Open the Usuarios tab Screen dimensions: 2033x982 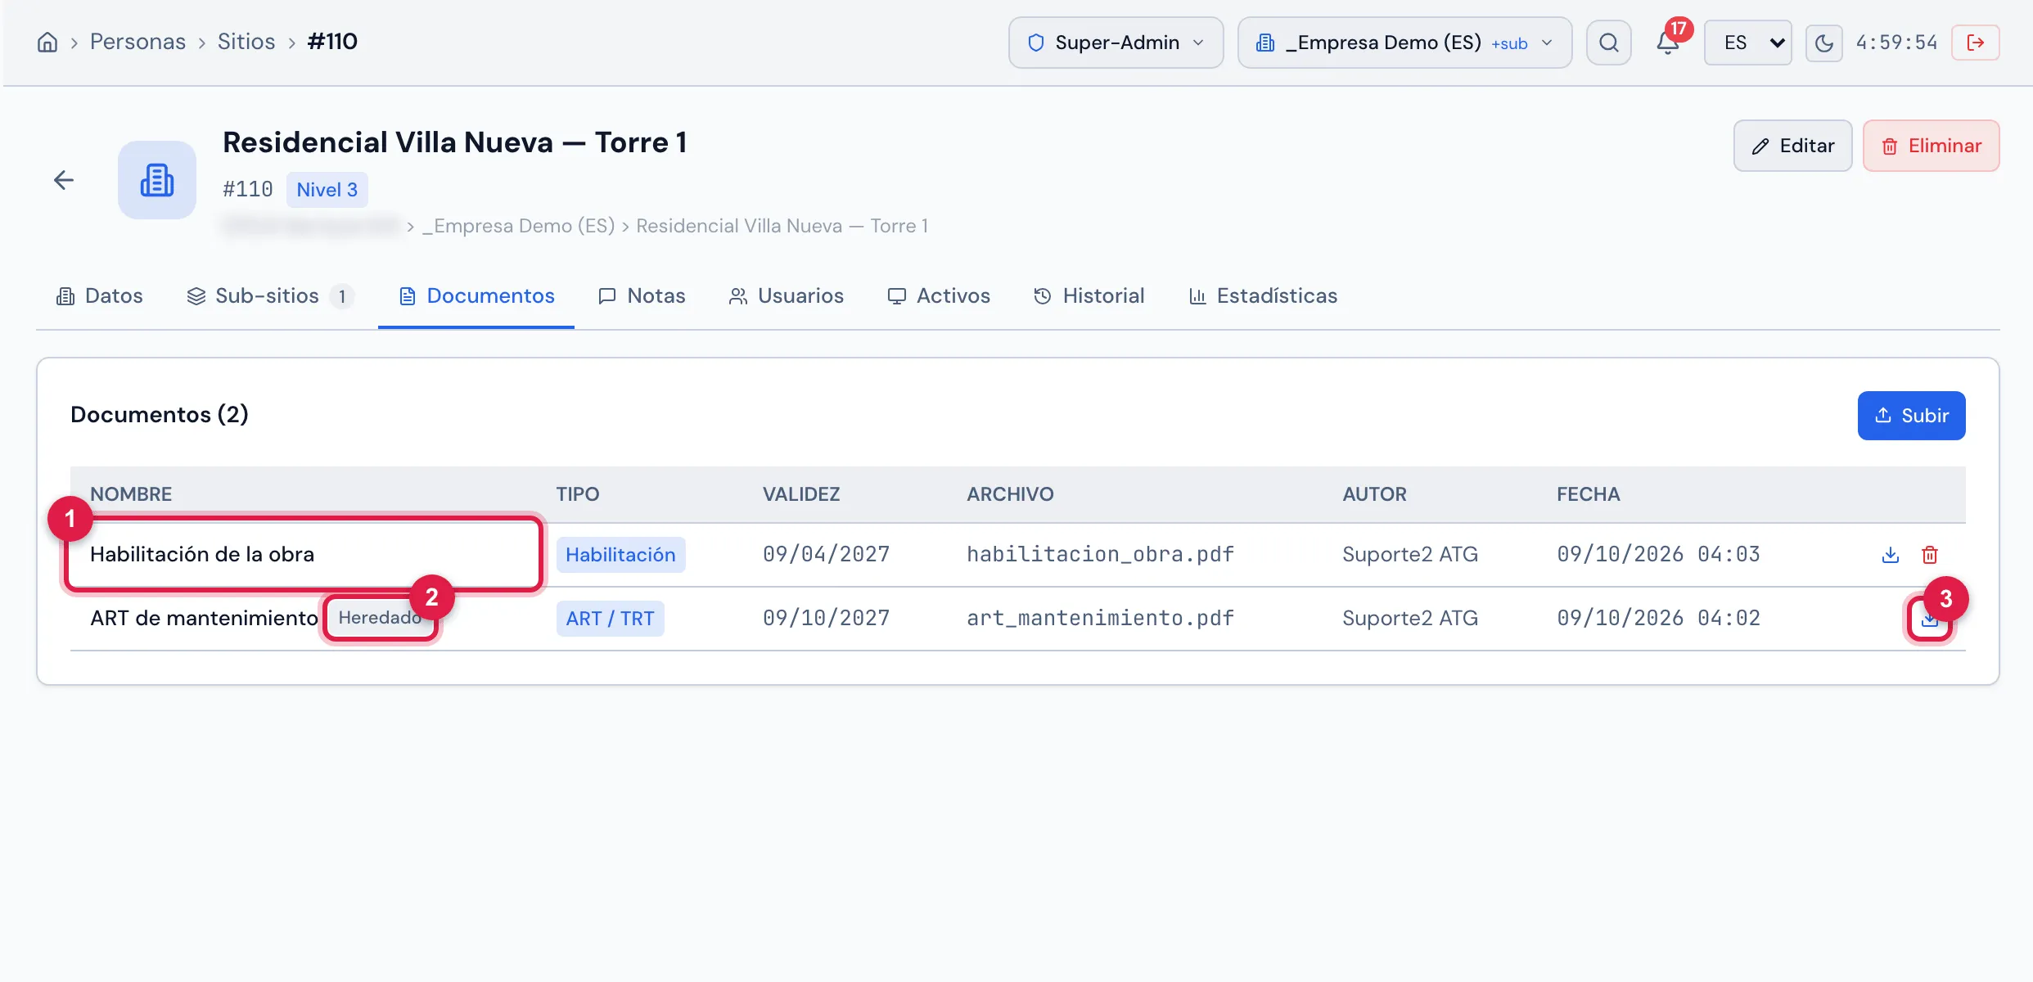786,296
